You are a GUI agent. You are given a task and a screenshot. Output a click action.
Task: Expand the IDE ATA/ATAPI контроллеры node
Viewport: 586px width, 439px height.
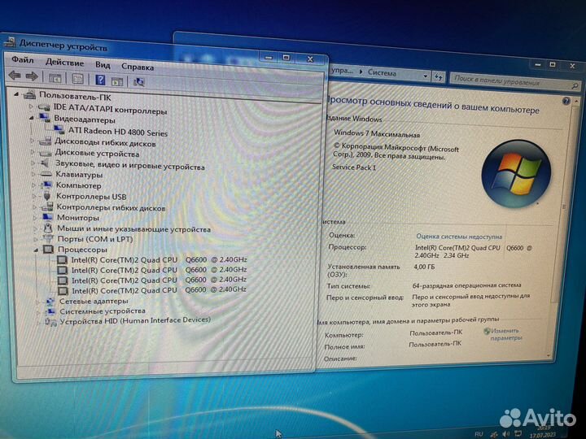(32, 106)
